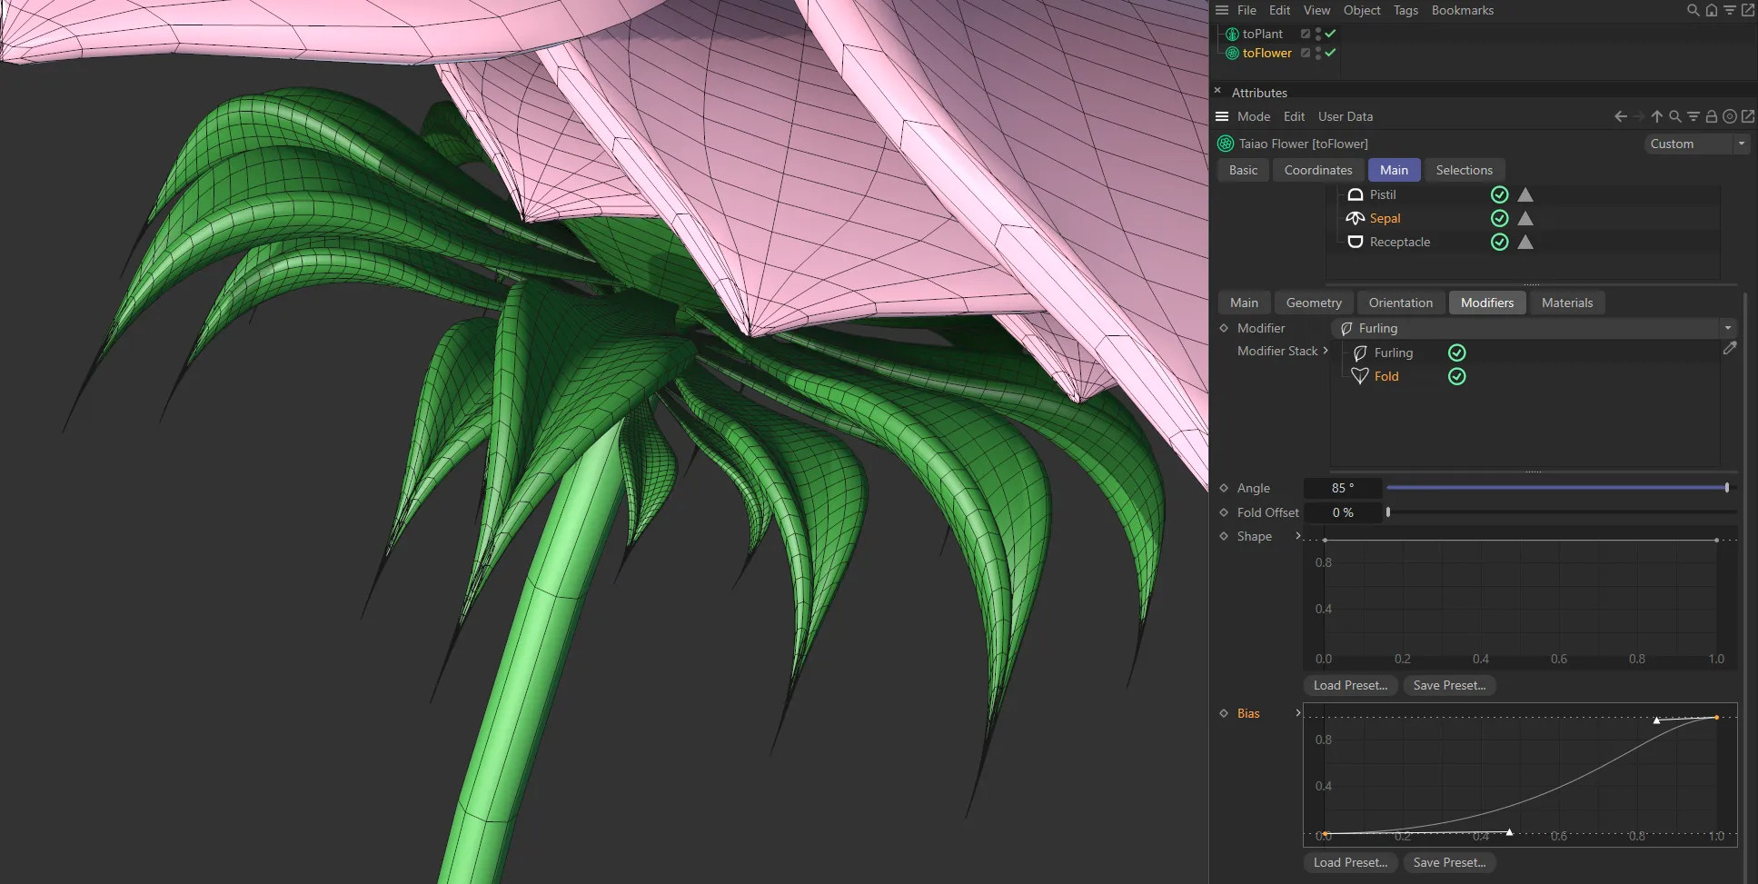Click Save Preset under the Shape curve

(1448, 685)
